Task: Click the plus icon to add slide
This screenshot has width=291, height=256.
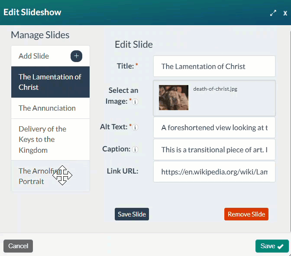Action: click(76, 56)
